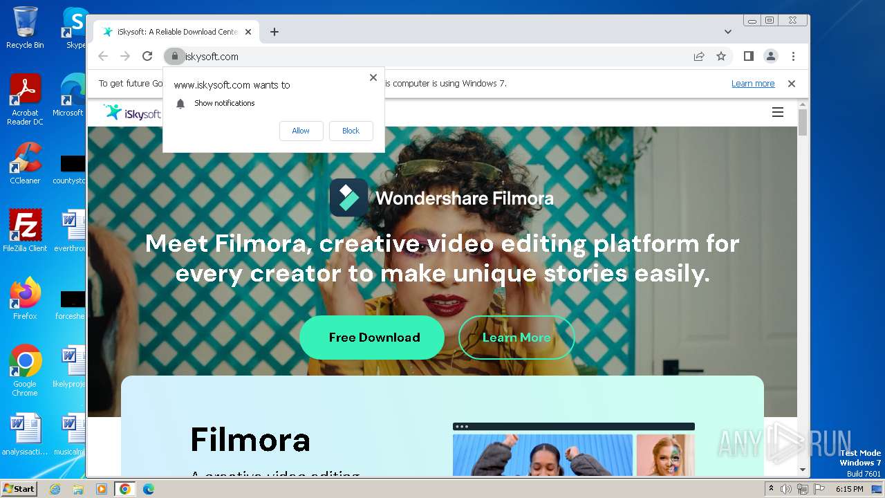
Task: Click the Learn More button
Action: (516, 338)
